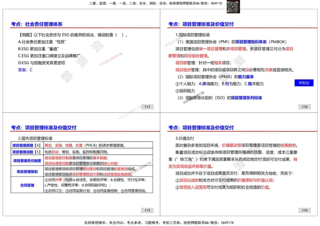
Task: Click the line starting with ②合同订立
Action: (x=96, y=191)
